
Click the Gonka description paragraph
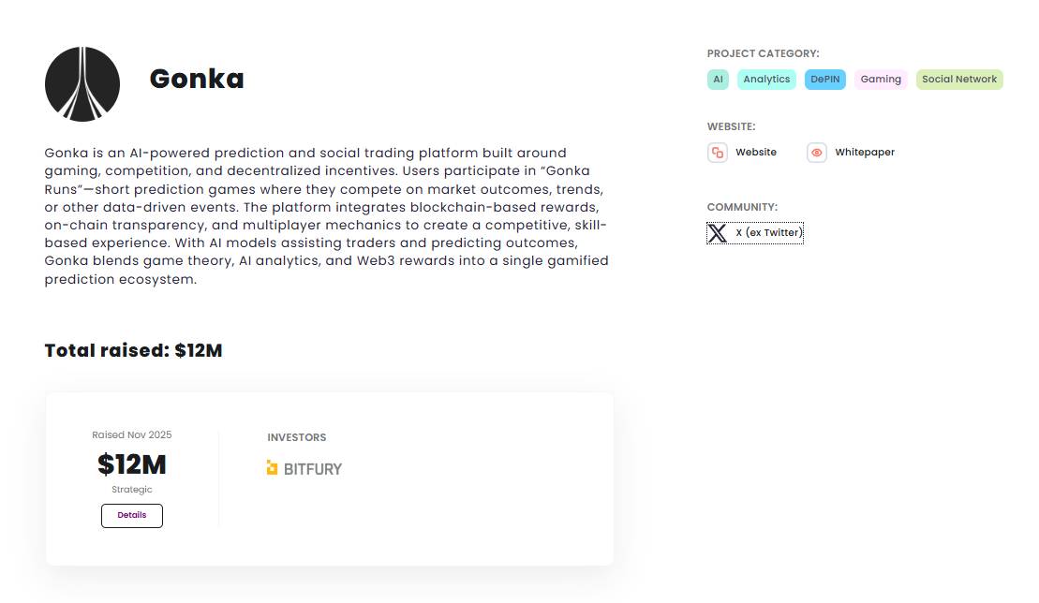[327, 215]
